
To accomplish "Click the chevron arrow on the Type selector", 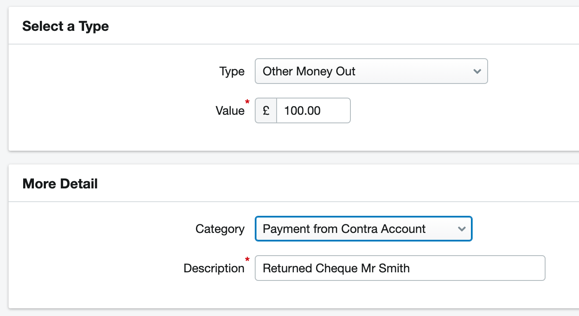I will click(x=477, y=72).
